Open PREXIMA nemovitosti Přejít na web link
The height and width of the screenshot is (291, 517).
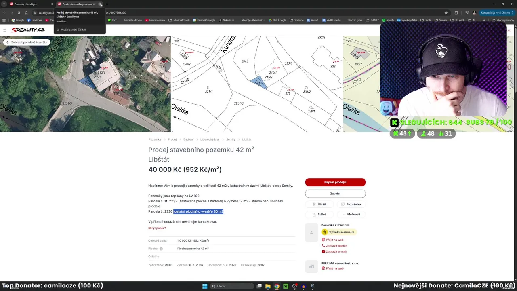click(x=332, y=268)
